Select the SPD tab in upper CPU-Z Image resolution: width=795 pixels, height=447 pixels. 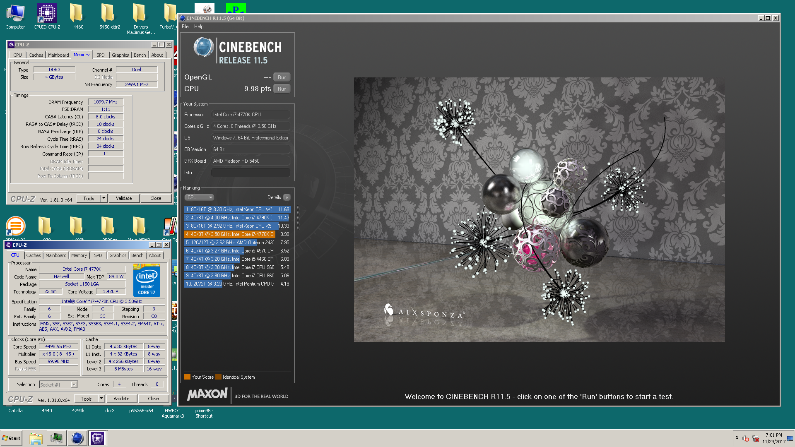pyautogui.click(x=101, y=55)
